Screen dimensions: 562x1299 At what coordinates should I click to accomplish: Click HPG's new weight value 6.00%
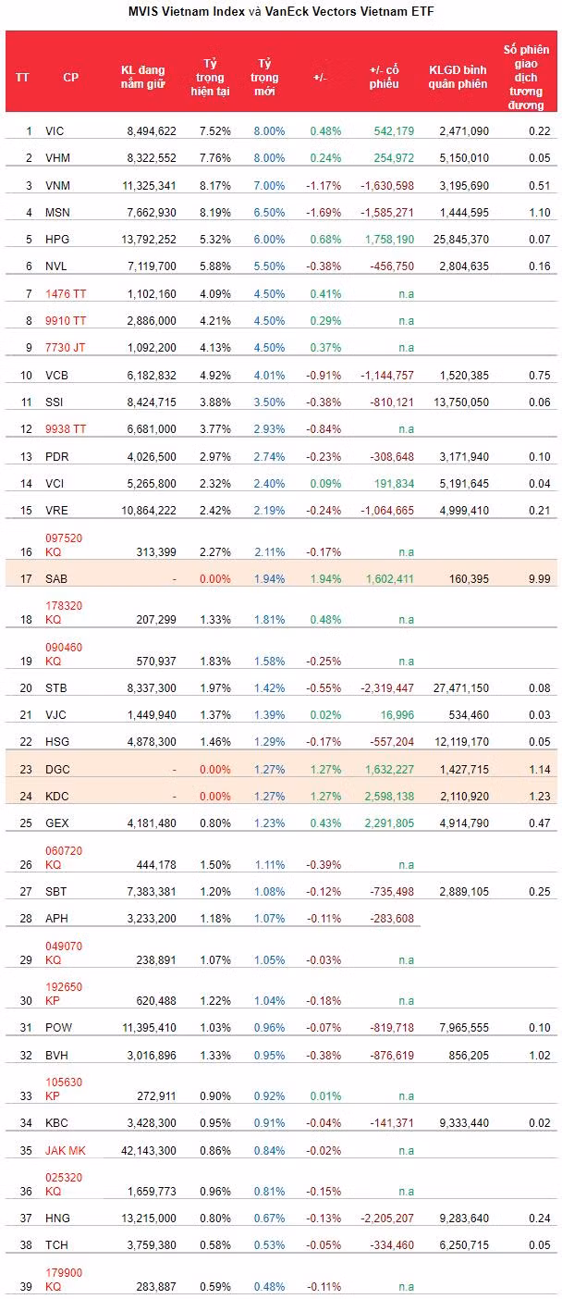[270, 240]
